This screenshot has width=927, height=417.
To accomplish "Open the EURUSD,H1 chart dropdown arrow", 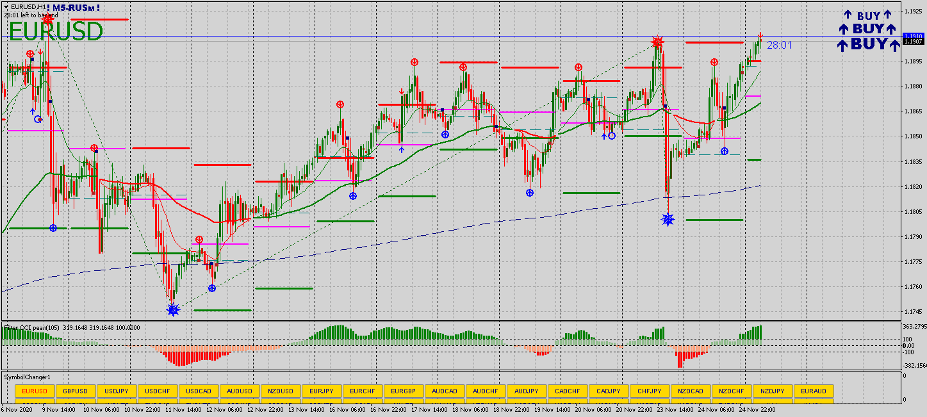I will point(6,6).
